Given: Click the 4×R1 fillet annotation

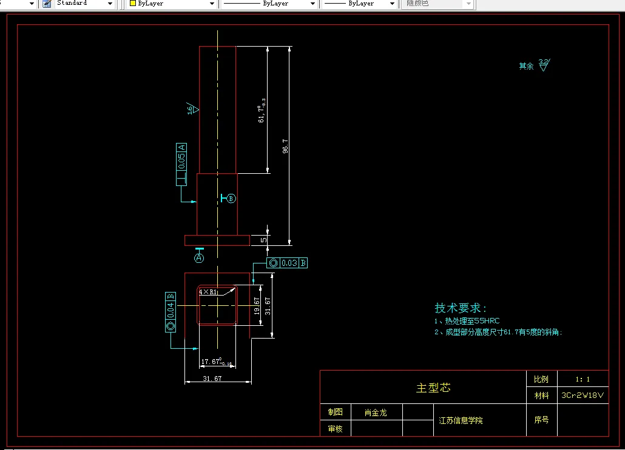Looking at the screenshot, I should [208, 292].
